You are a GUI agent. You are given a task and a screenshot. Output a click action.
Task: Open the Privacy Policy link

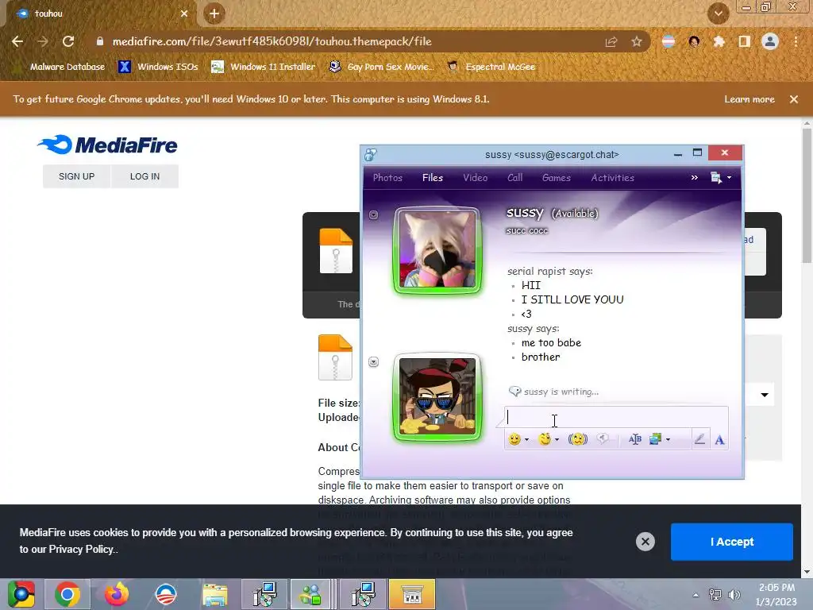(82, 550)
